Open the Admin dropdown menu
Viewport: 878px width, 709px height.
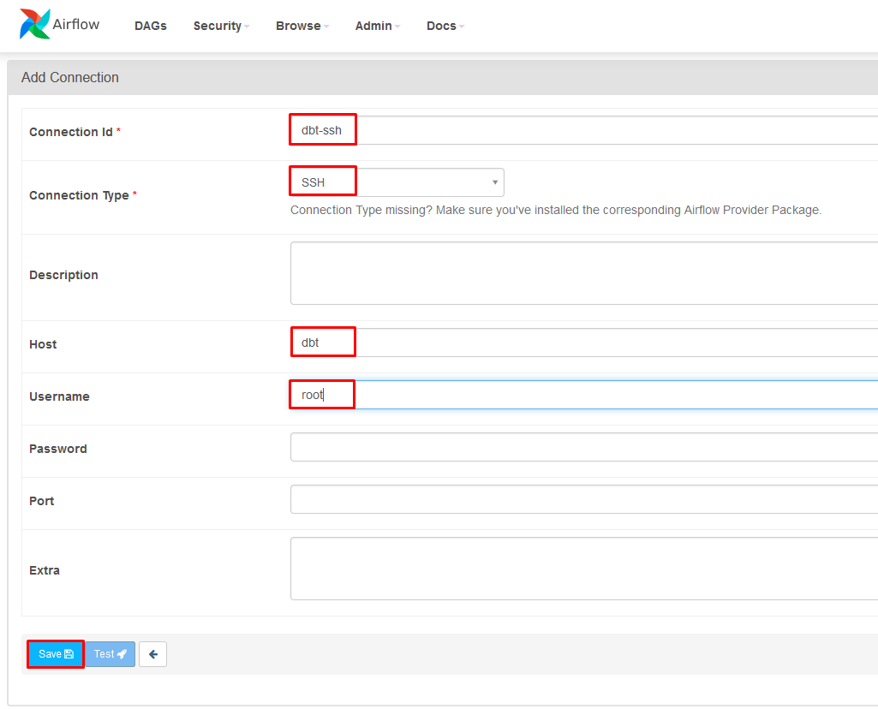pos(377,26)
